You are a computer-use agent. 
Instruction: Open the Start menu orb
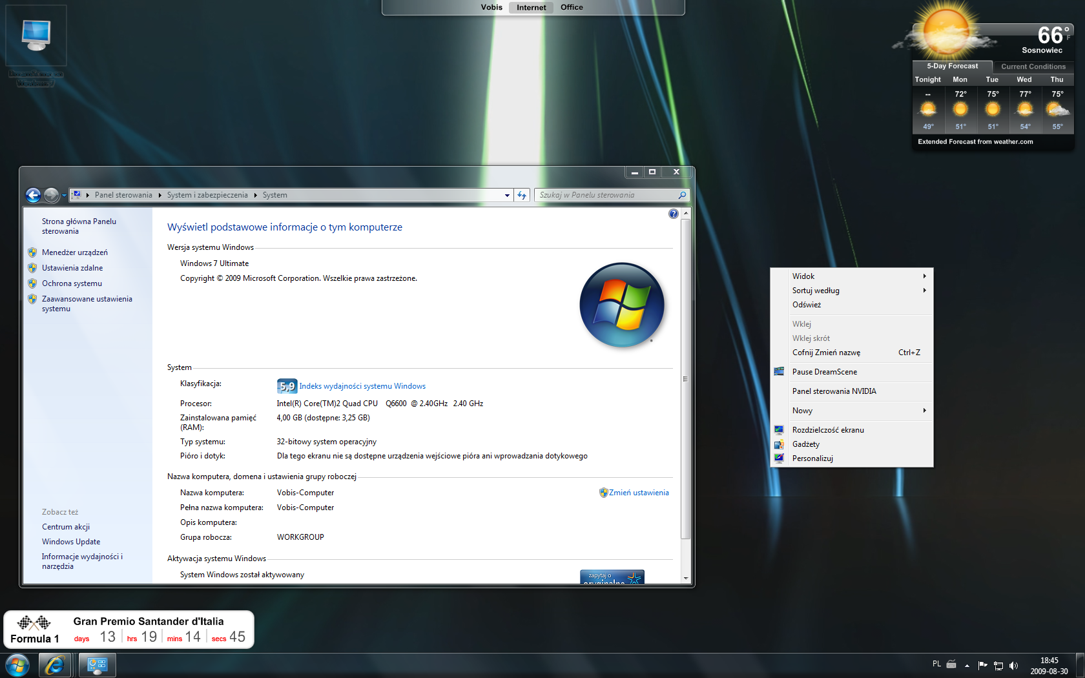point(16,664)
